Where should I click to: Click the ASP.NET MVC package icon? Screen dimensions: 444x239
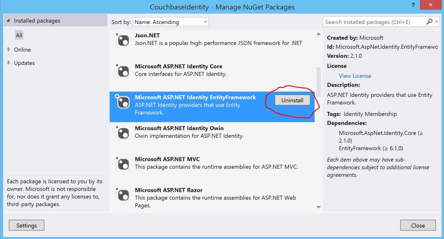(123, 163)
